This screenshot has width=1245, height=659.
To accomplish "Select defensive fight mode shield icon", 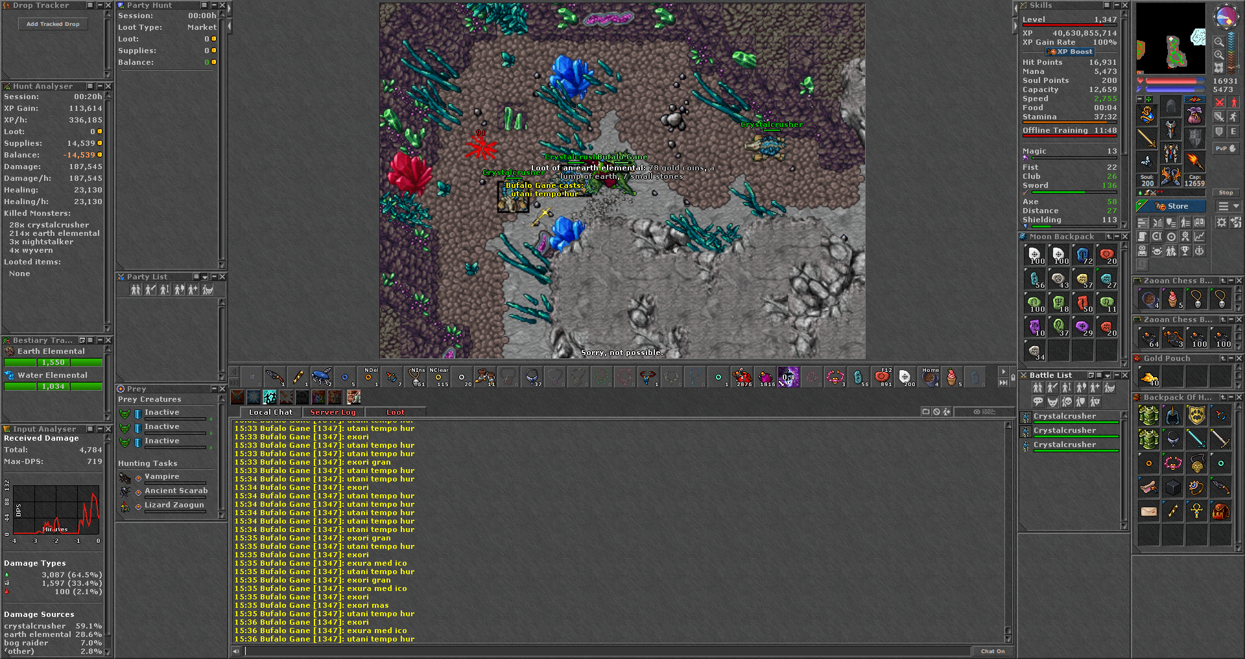I will (1219, 131).
